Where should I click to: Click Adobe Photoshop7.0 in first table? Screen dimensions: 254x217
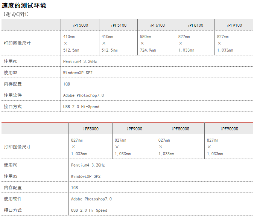point(84,96)
